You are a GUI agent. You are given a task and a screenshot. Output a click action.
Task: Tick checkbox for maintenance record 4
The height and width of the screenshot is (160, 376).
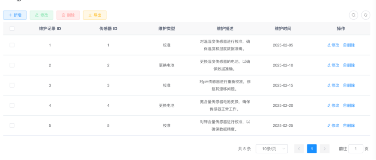(12, 105)
